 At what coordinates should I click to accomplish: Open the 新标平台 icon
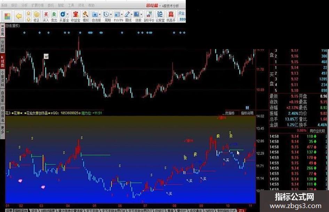[x=149, y=17]
